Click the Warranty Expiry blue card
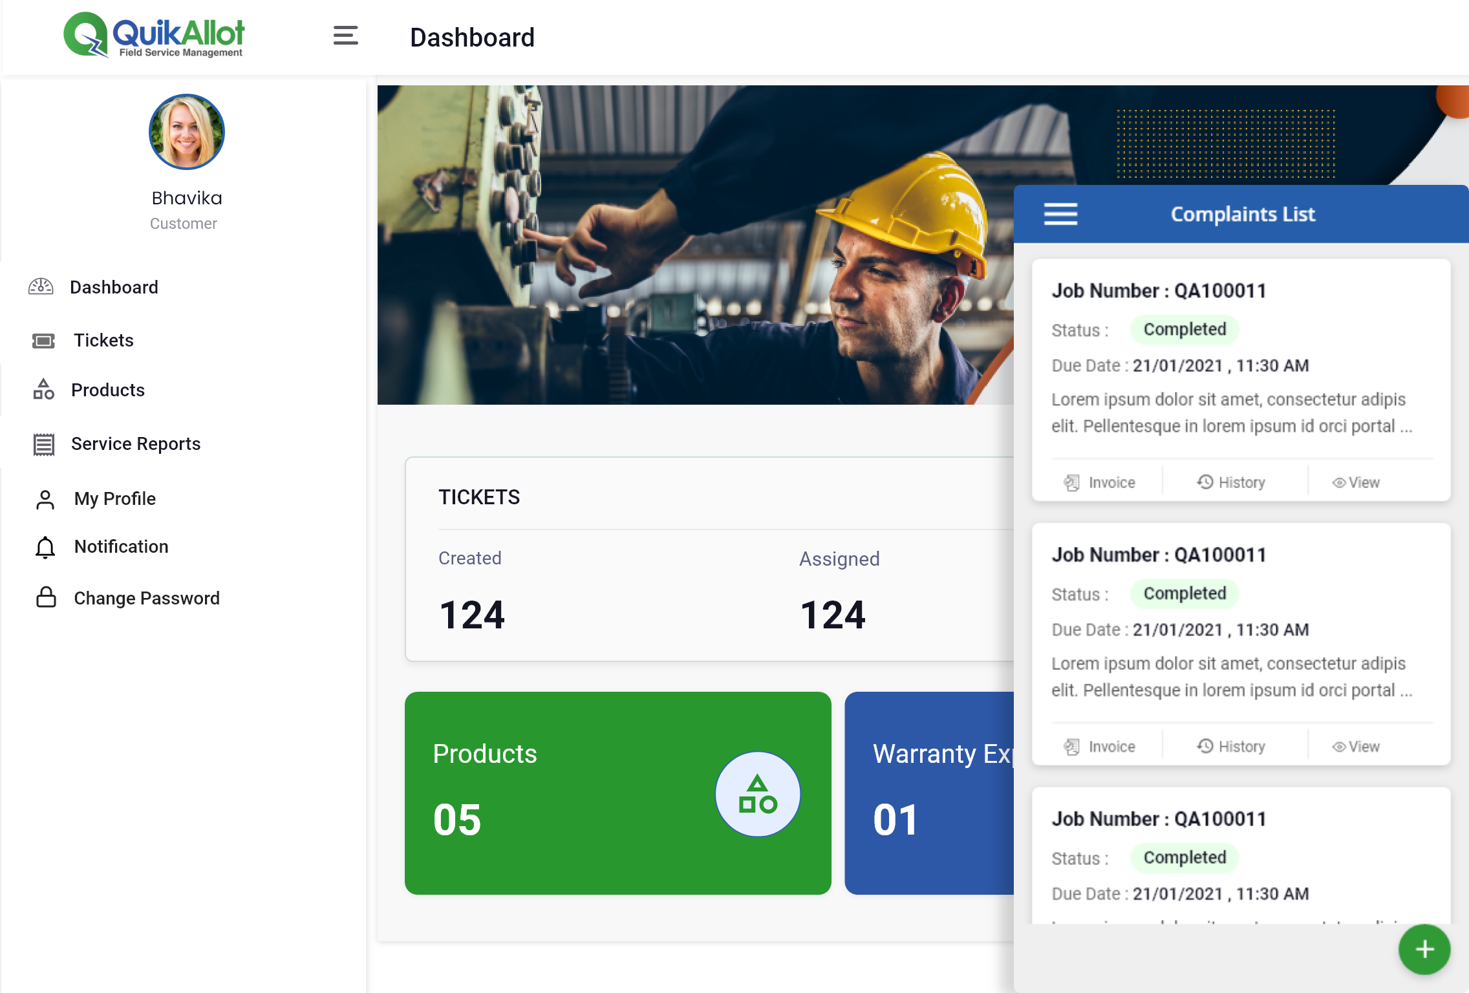Viewport: 1469px width, 993px height. [929, 793]
